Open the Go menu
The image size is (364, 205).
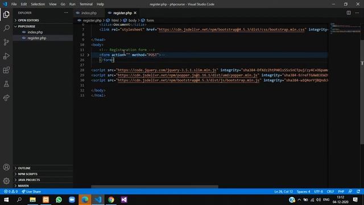tap(63, 4)
